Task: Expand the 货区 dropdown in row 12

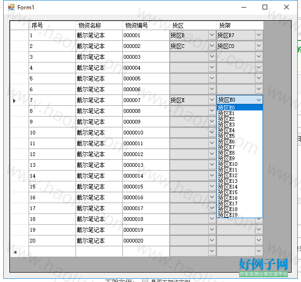Action: [212, 154]
